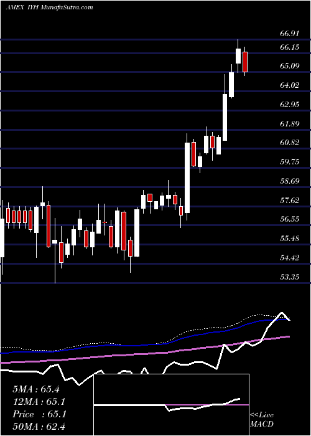Image resolution: width=311 pixels, height=436 pixels.
Task: Click the 66.15 price axis label
Action: click(x=290, y=47)
